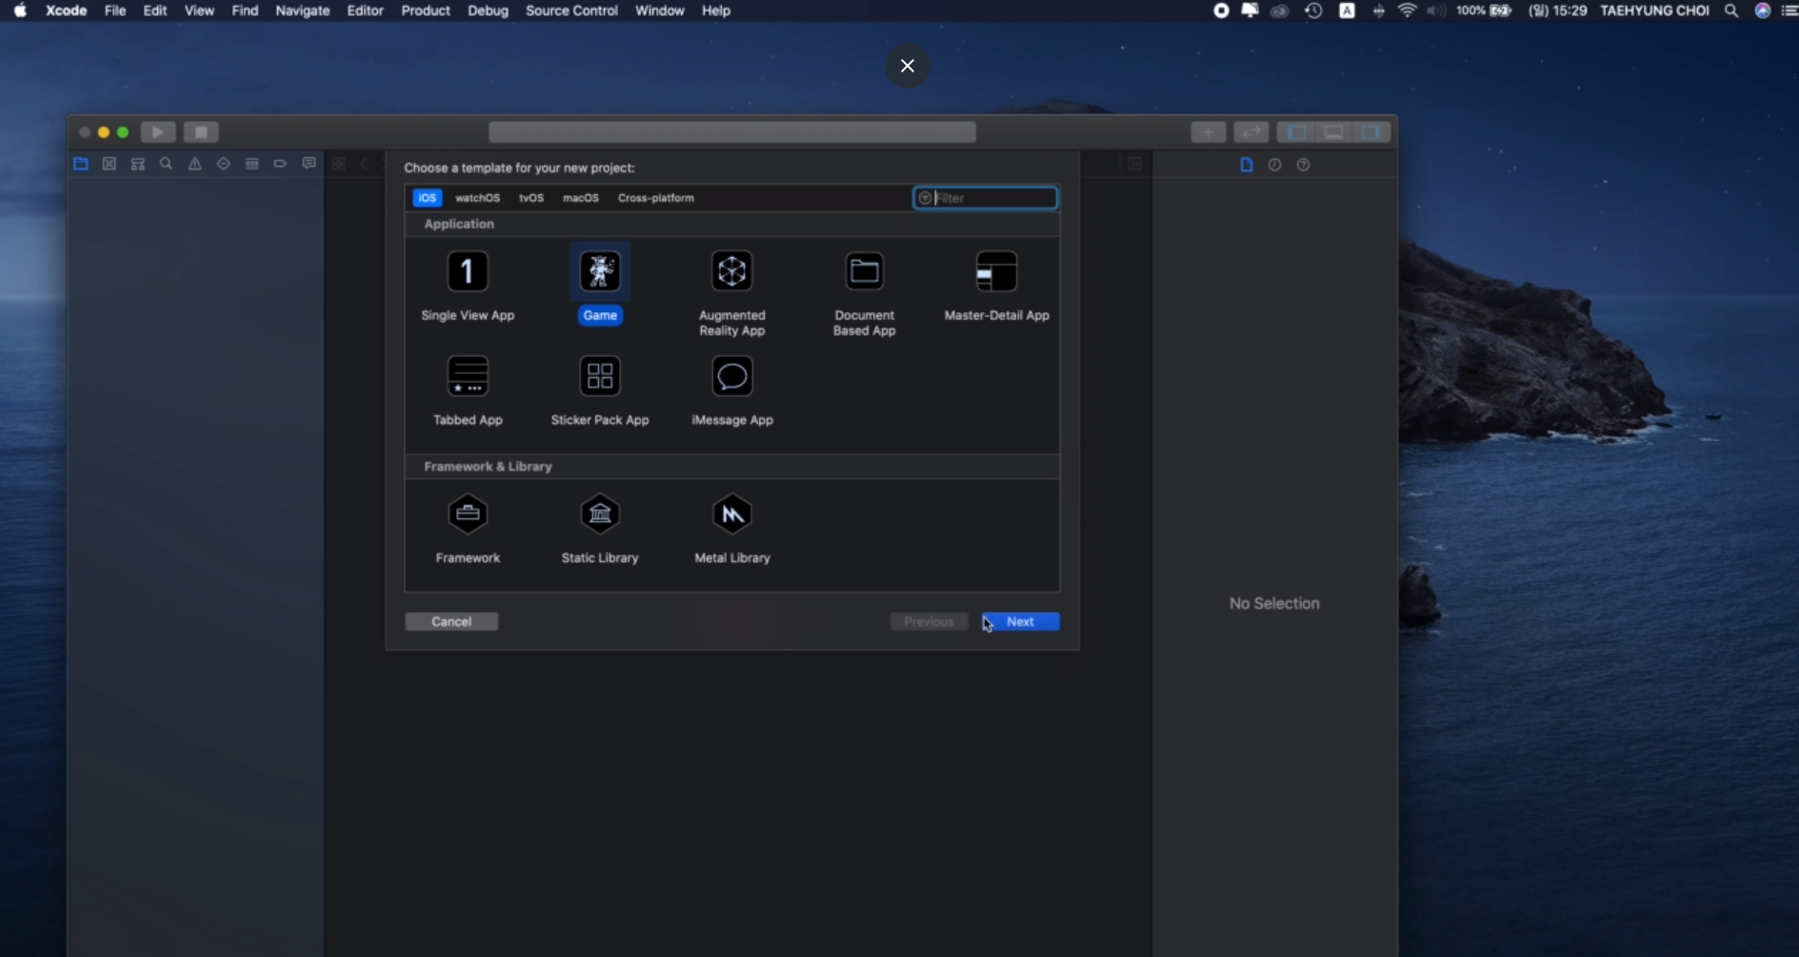Image resolution: width=1799 pixels, height=957 pixels.
Task: Open Spotlight search in menu bar
Action: tap(1731, 10)
